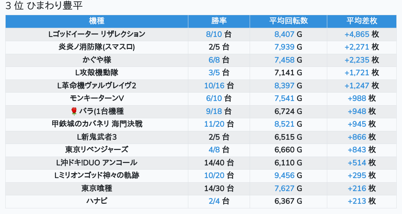Screen dimensions: 402x214
Task: Open the +4,865 average difference link
Action: coord(357,34)
